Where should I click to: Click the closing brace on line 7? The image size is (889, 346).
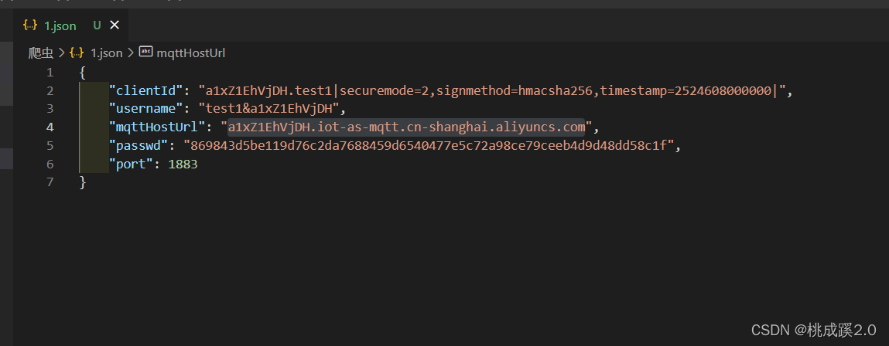[83, 181]
